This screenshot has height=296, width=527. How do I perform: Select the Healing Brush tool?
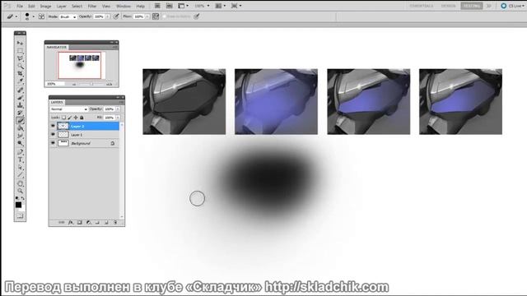coord(20,90)
